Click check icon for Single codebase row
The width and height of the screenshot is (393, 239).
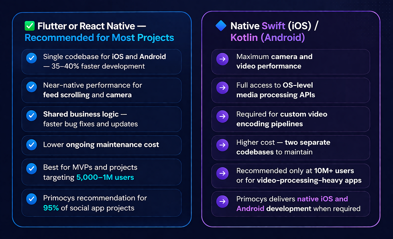tap(31, 58)
